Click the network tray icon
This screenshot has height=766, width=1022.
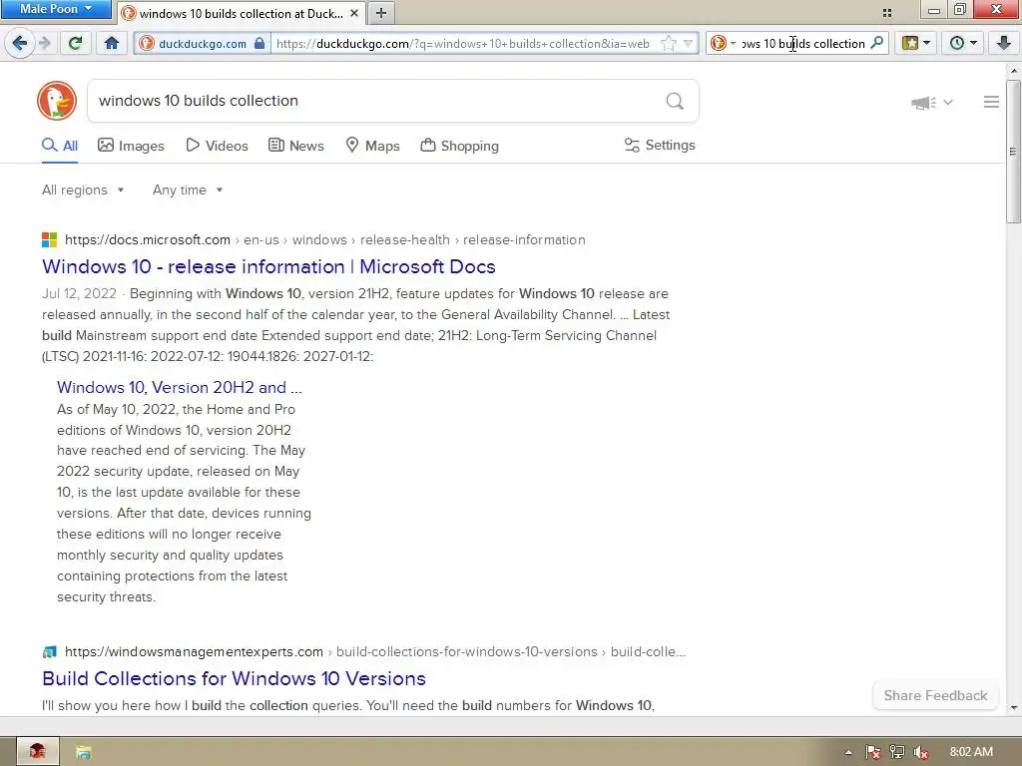pyautogui.click(x=897, y=752)
